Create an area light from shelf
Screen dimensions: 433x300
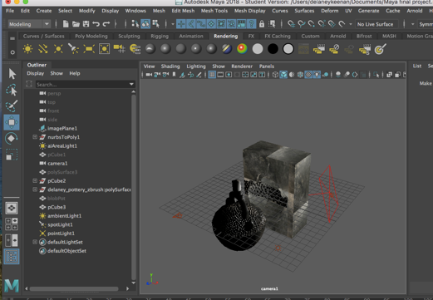89,49
